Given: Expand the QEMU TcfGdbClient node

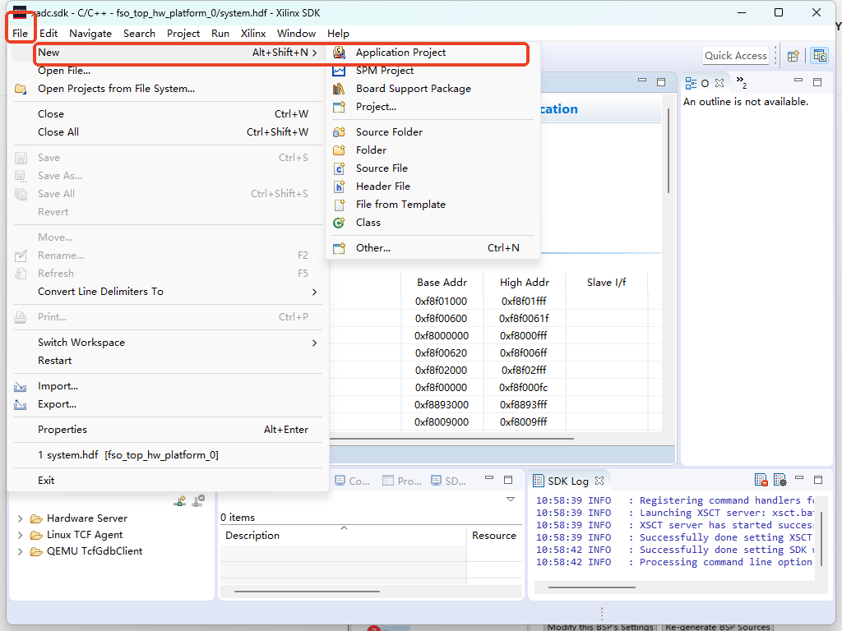Looking at the screenshot, I should (20, 551).
